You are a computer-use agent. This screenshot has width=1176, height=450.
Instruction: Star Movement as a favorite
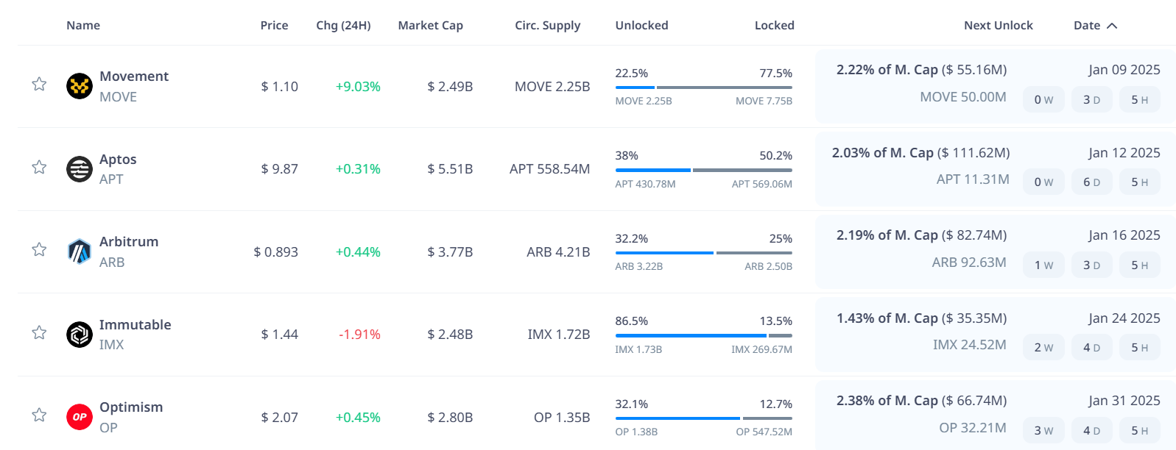click(39, 84)
